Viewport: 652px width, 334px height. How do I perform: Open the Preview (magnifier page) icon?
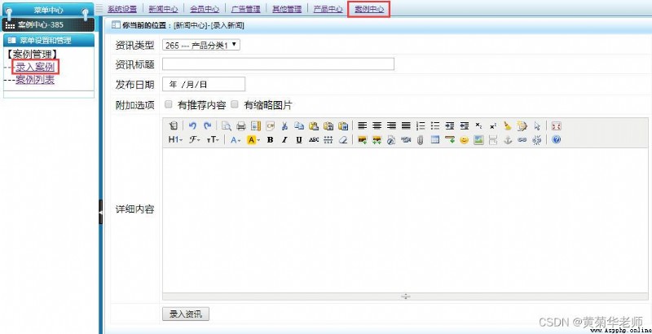[227, 126]
